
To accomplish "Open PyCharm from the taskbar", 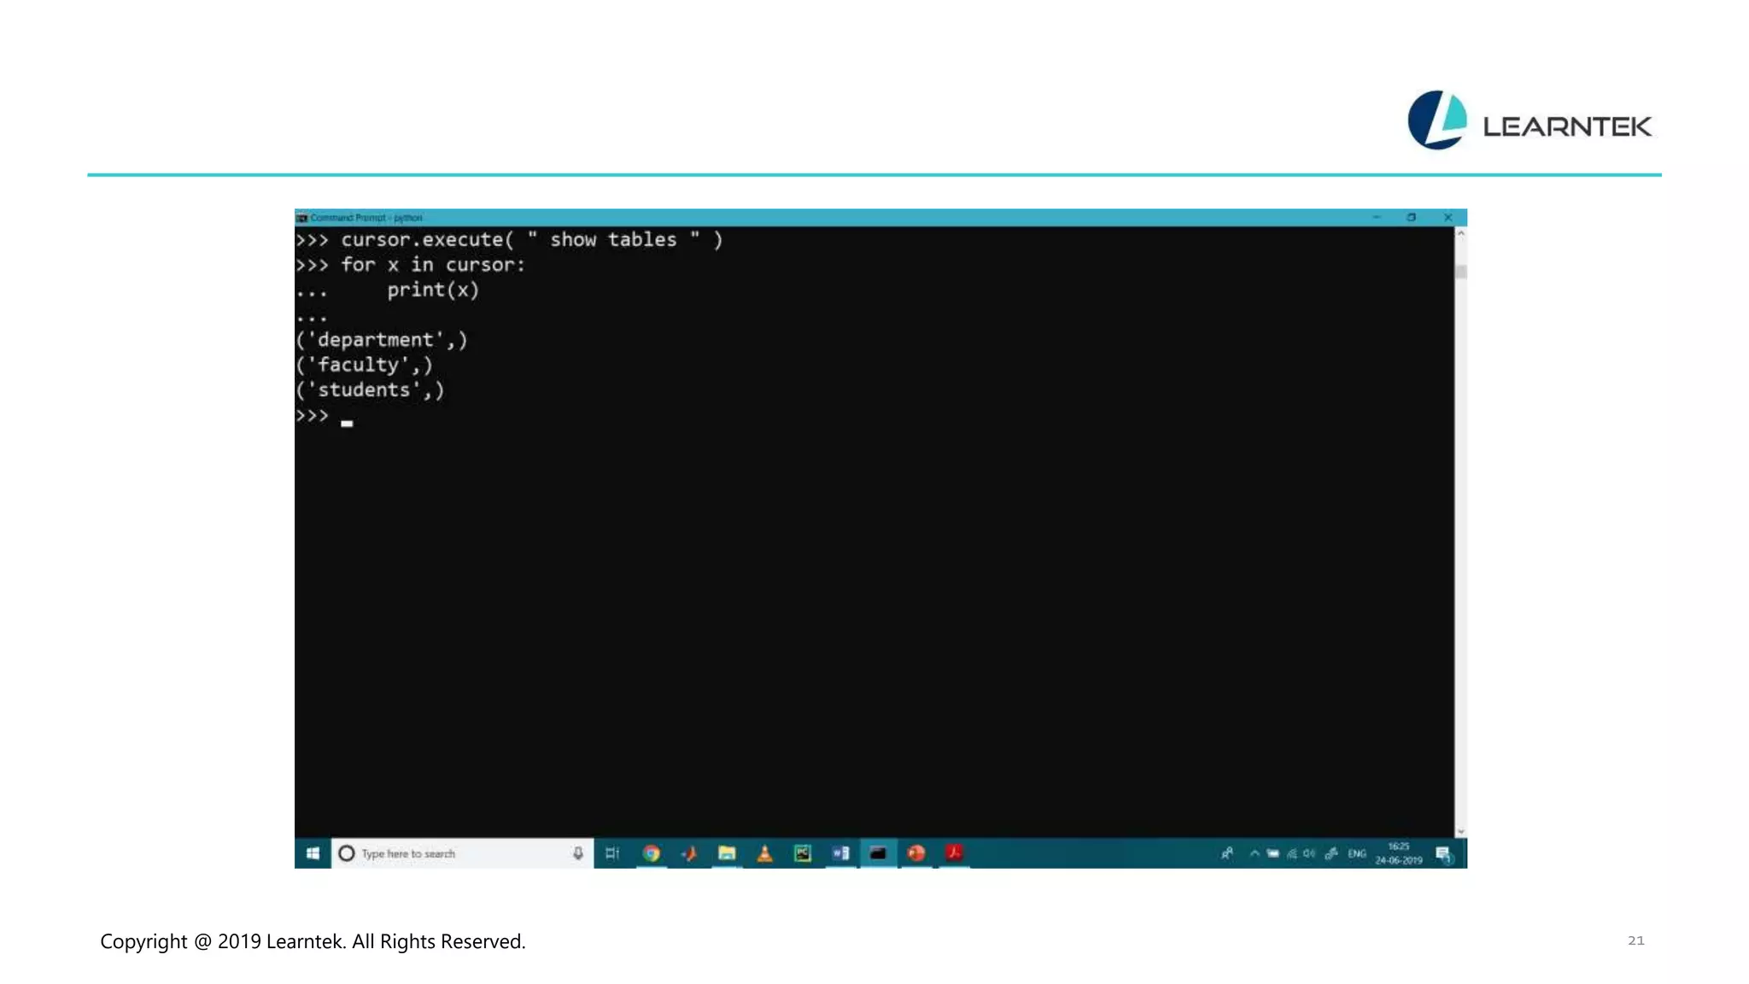I will coord(803,853).
